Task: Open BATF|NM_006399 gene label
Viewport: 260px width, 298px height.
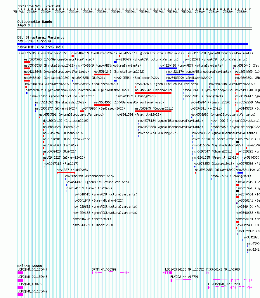Action: pos(104,269)
